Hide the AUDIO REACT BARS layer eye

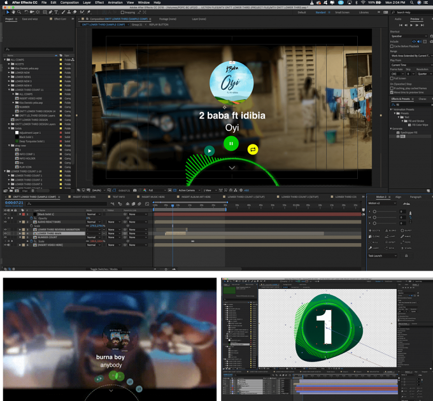click(x=5, y=222)
